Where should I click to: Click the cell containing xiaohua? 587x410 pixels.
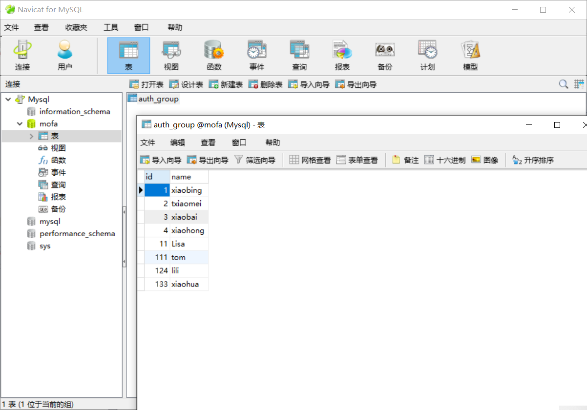[189, 284]
